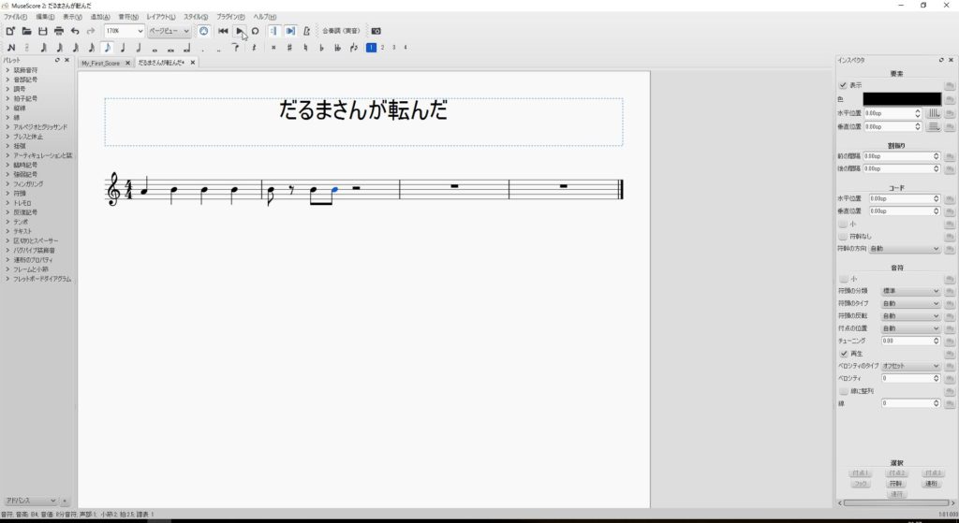Toggle 表示 visible checkbox in Inspector

pyautogui.click(x=843, y=85)
